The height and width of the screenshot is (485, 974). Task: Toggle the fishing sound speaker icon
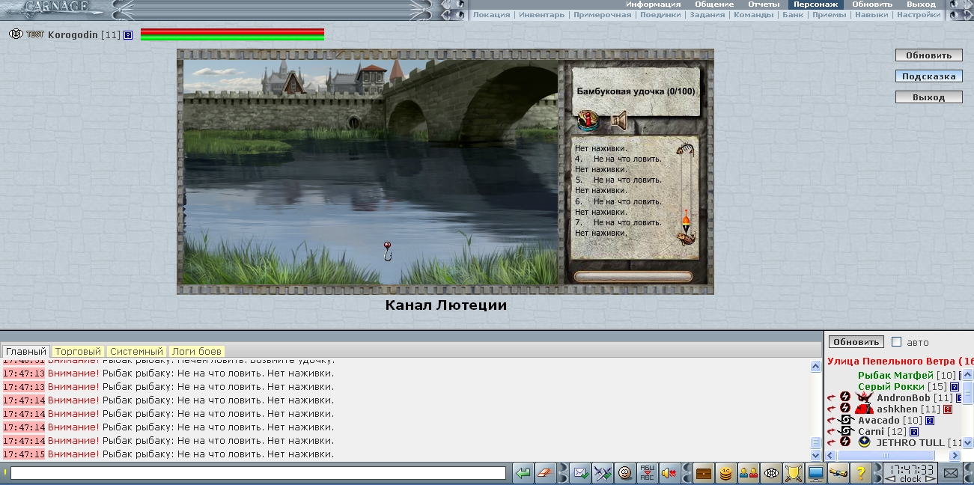click(x=617, y=121)
